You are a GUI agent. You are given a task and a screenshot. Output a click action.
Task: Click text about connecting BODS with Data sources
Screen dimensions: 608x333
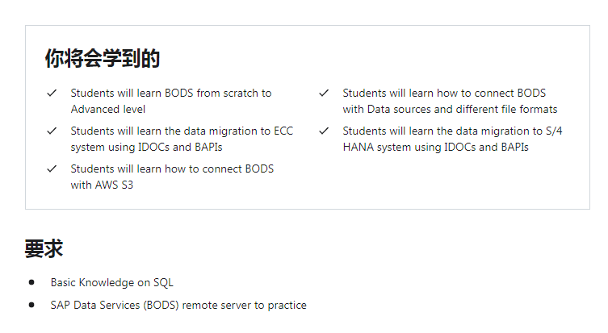450,101
